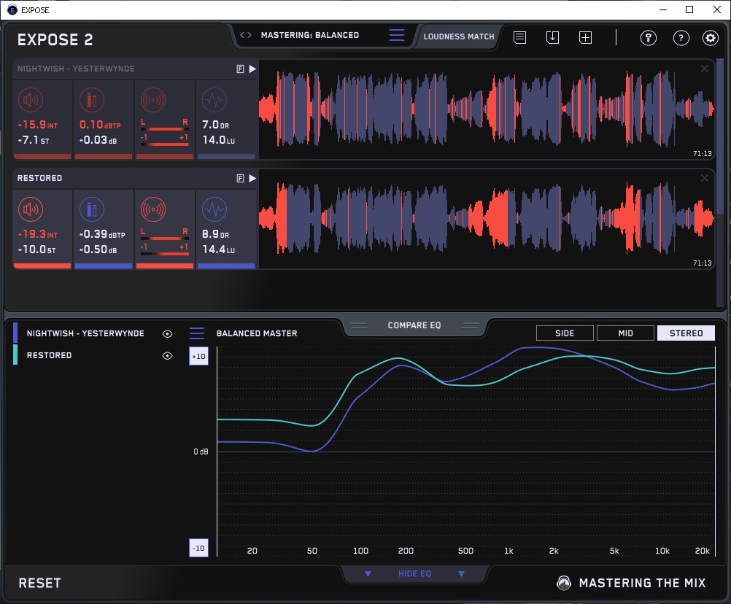Screen dimensions: 731x604
Task: Click the stereo phase icon for Restored
Action: [152, 210]
